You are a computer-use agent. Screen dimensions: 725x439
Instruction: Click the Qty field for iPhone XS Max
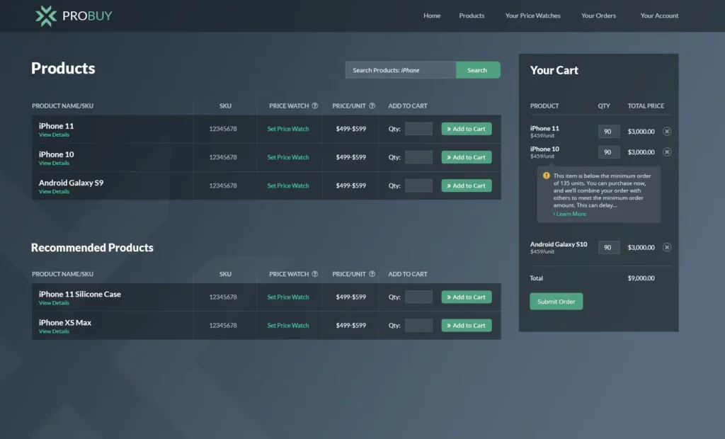418,325
